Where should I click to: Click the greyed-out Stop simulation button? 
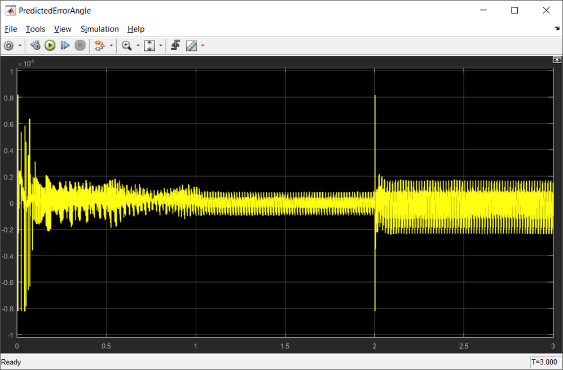(x=80, y=45)
